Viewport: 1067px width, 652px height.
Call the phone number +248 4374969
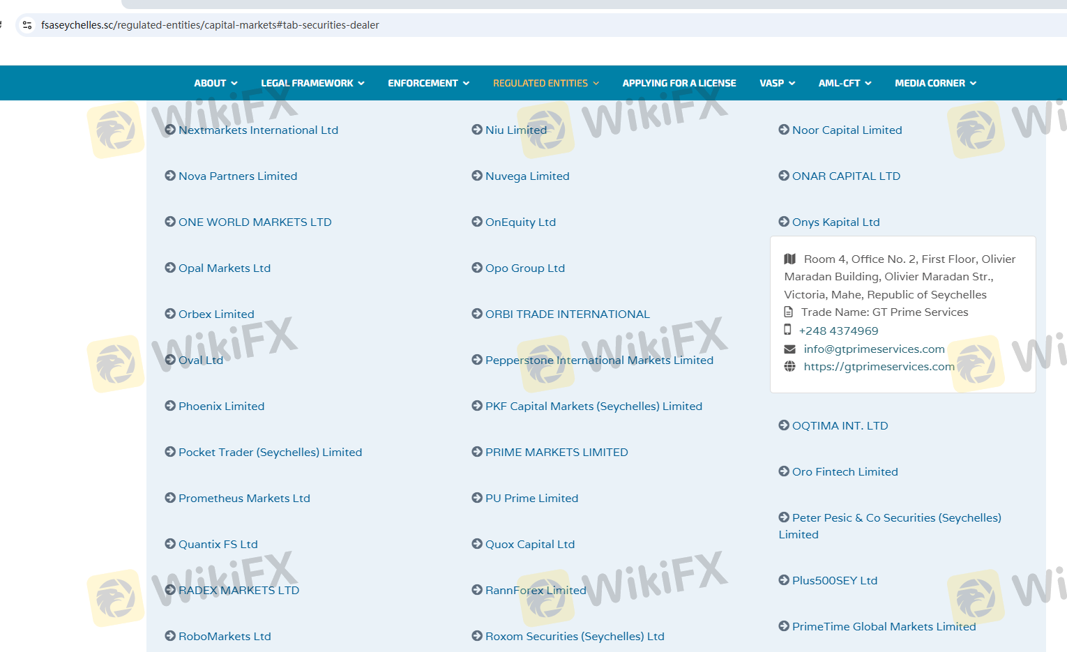[838, 331]
